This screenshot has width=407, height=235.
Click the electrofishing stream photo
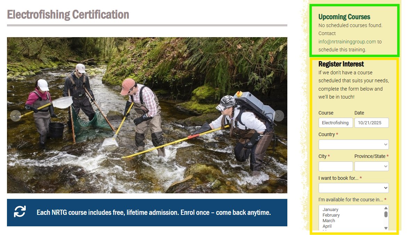point(147,115)
